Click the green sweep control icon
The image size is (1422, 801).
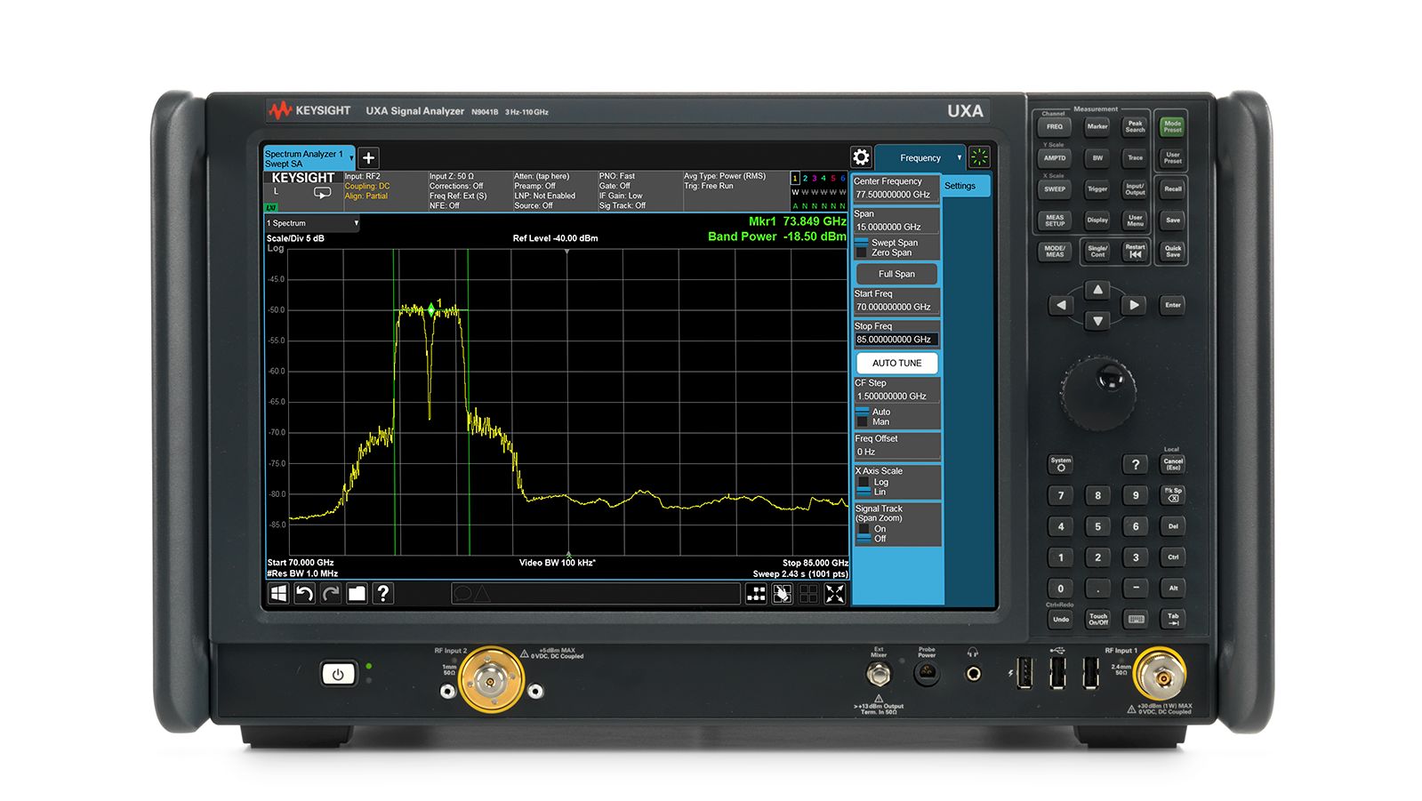tap(979, 157)
